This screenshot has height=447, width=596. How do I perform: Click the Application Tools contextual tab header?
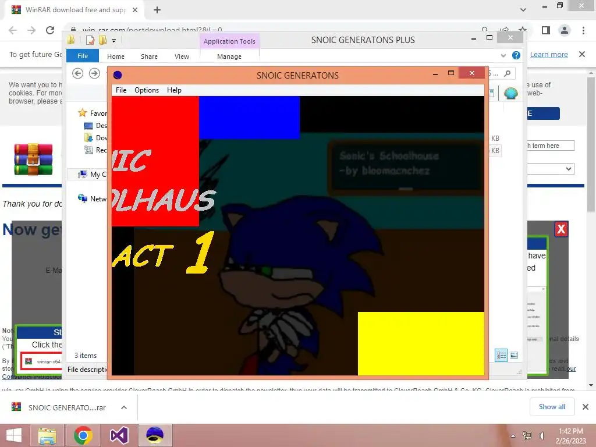point(229,41)
